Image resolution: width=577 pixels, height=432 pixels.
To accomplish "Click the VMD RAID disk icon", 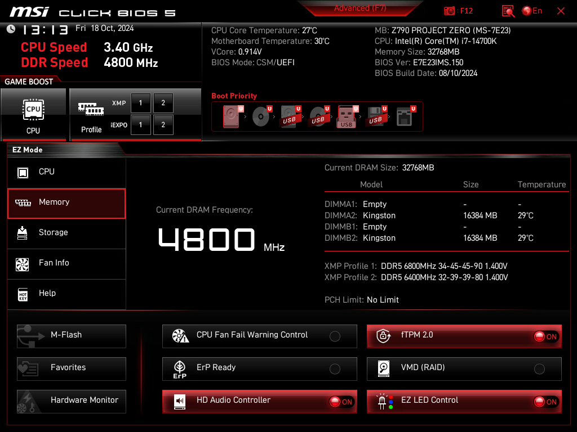I will coord(383,368).
